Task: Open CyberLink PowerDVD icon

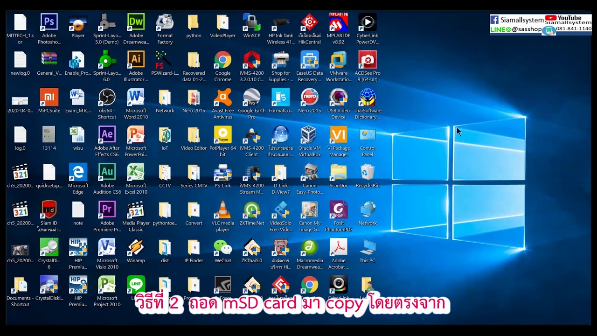Action: point(367,22)
